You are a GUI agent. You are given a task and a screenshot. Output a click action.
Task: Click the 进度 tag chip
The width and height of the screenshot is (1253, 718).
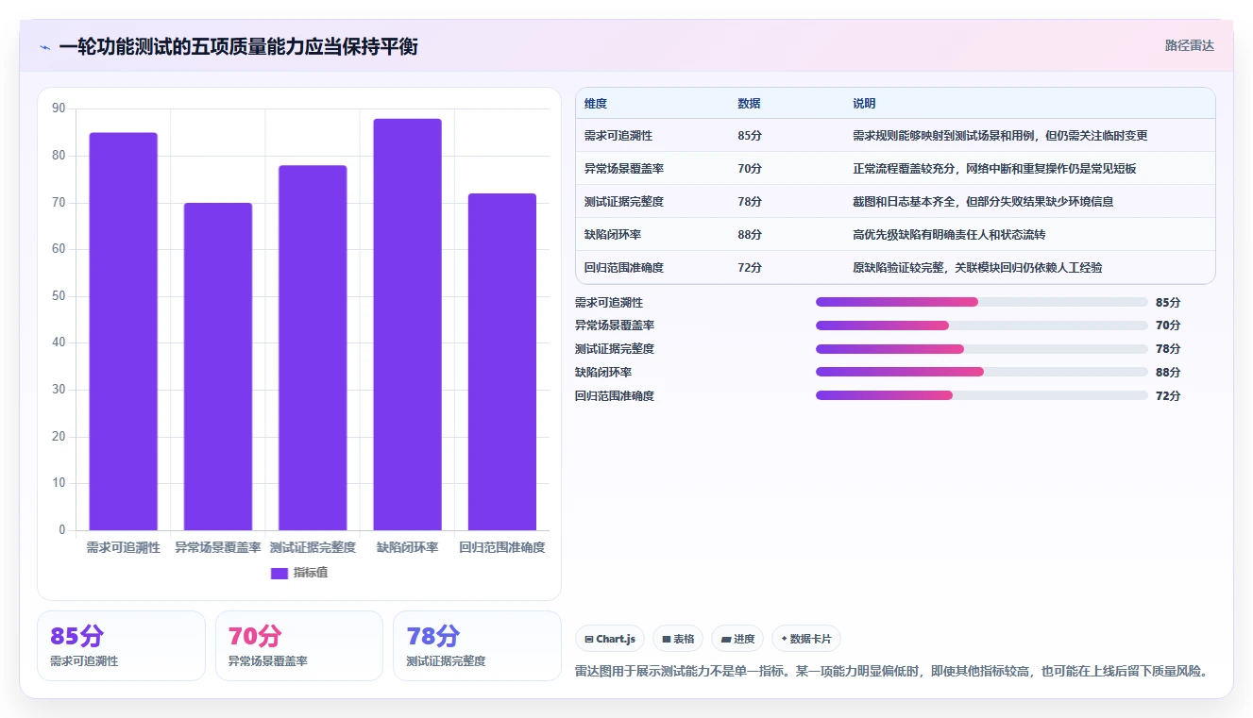pos(737,639)
